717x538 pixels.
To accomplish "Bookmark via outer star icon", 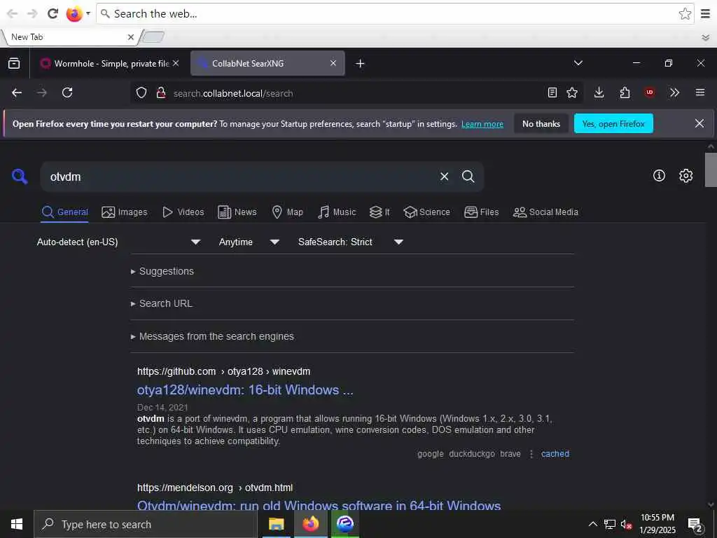I will click(x=685, y=14).
